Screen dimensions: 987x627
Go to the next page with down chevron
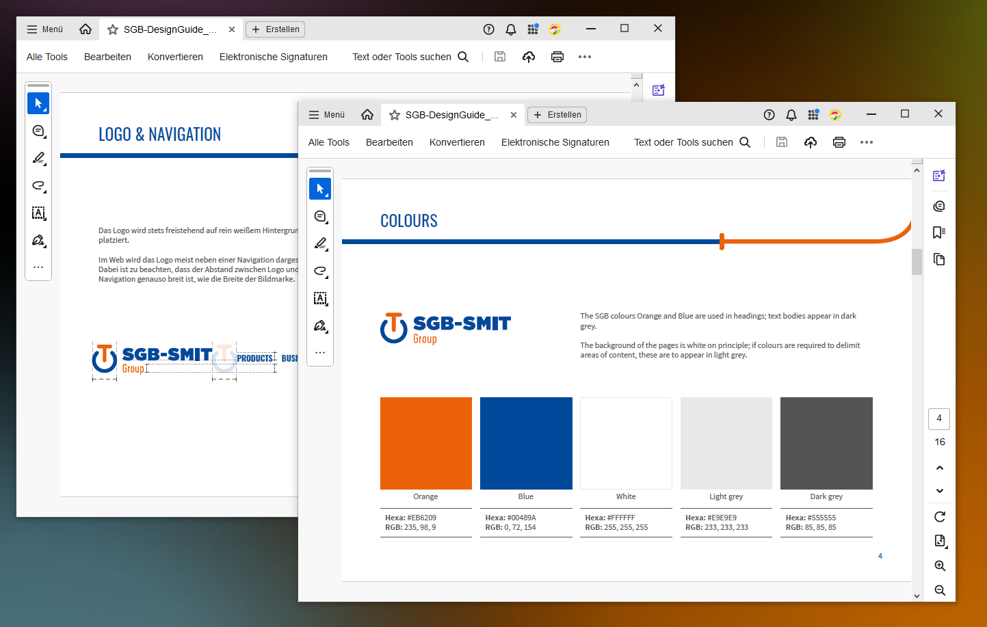coord(940,491)
